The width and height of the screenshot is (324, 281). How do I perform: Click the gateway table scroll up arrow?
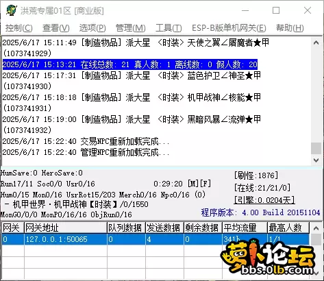316,228
